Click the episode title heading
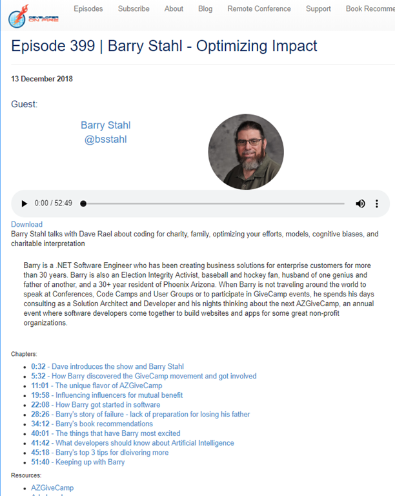 pos(164,46)
